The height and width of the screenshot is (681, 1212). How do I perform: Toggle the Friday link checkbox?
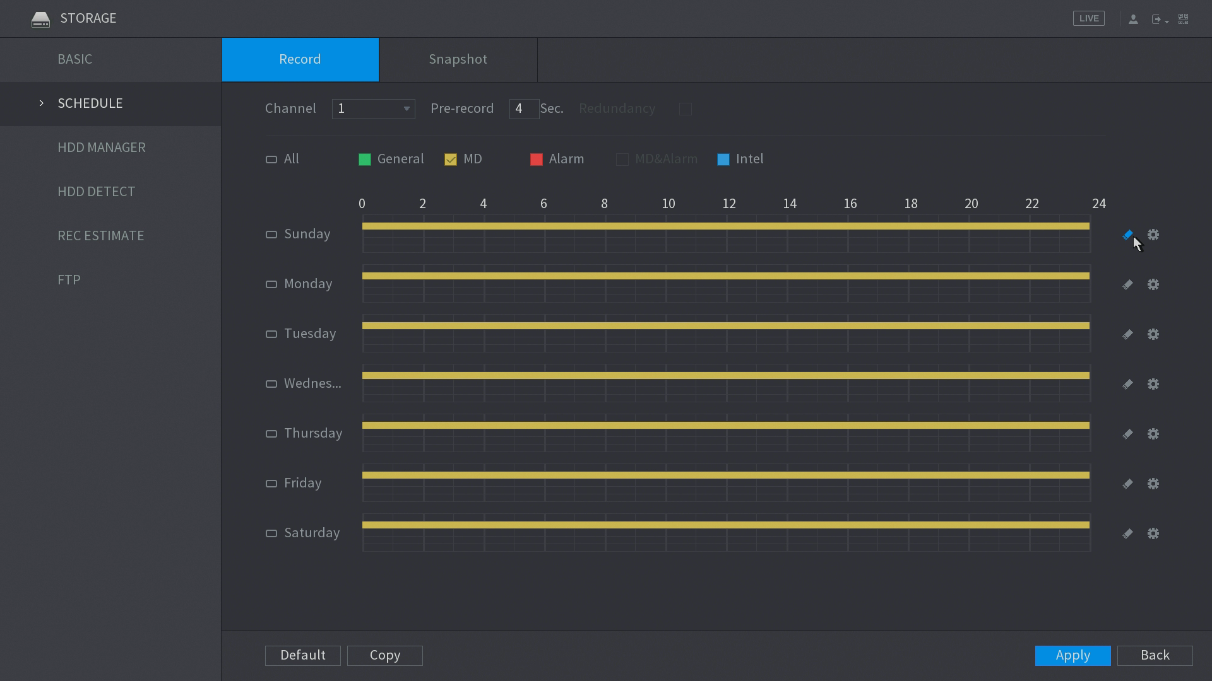[x=271, y=484]
